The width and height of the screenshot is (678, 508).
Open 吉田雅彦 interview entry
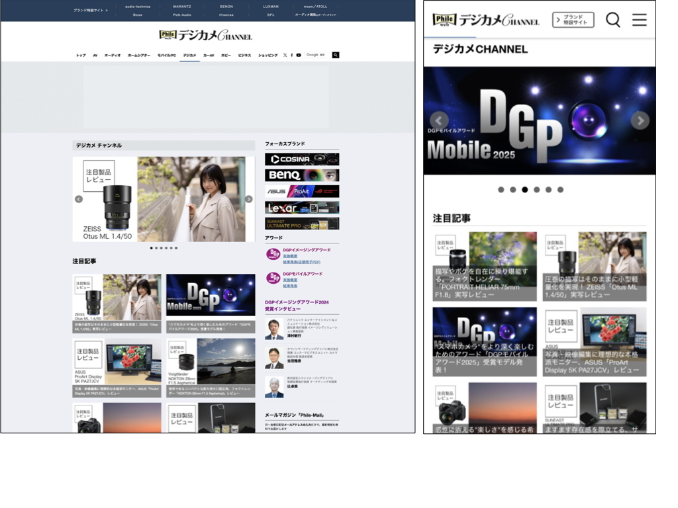click(302, 358)
